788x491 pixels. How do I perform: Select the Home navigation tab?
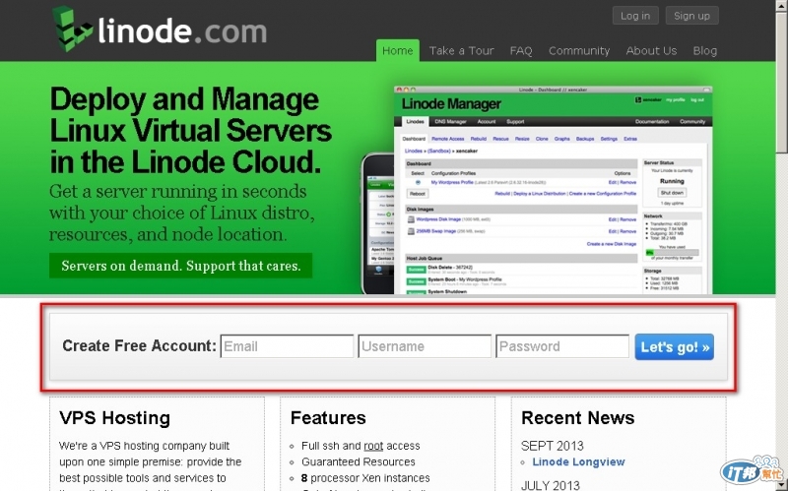[398, 51]
